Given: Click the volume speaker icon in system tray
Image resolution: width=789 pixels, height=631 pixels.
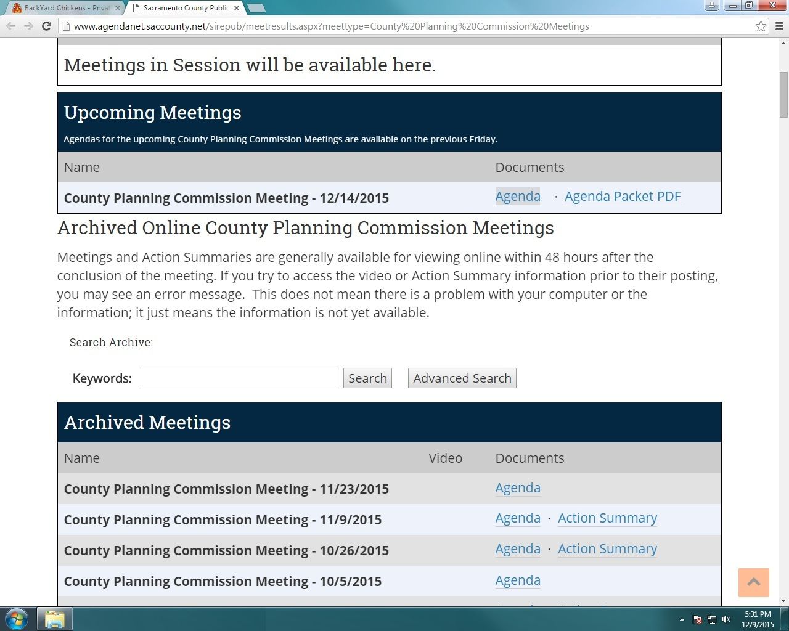Looking at the screenshot, I should tap(727, 619).
